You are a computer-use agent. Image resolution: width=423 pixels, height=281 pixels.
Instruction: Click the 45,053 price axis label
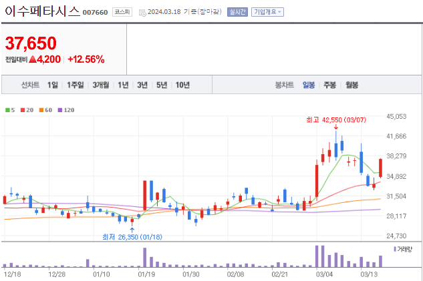pyautogui.click(x=396, y=116)
